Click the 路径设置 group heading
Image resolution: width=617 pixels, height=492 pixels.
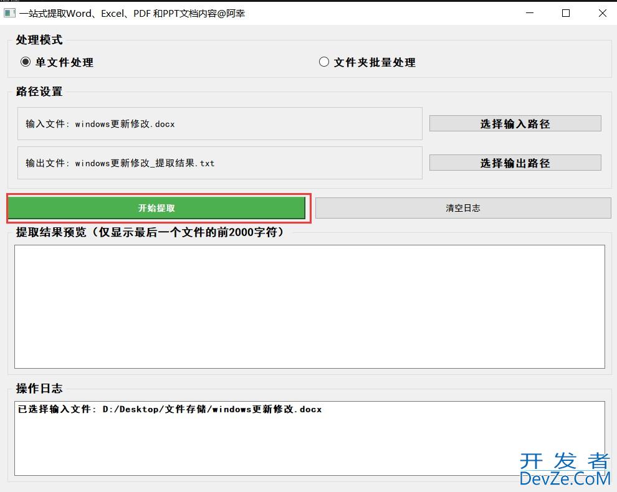39,92
